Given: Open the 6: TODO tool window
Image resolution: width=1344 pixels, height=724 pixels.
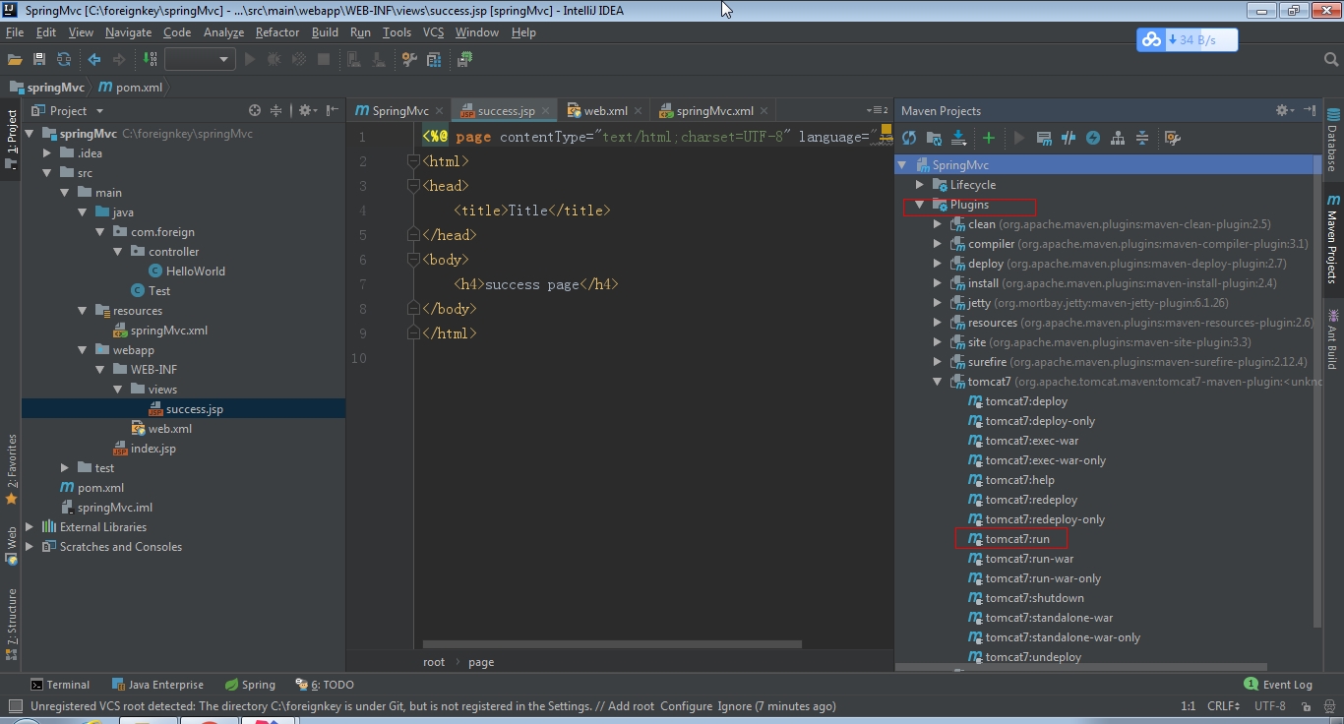Looking at the screenshot, I should tap(324, 685).
